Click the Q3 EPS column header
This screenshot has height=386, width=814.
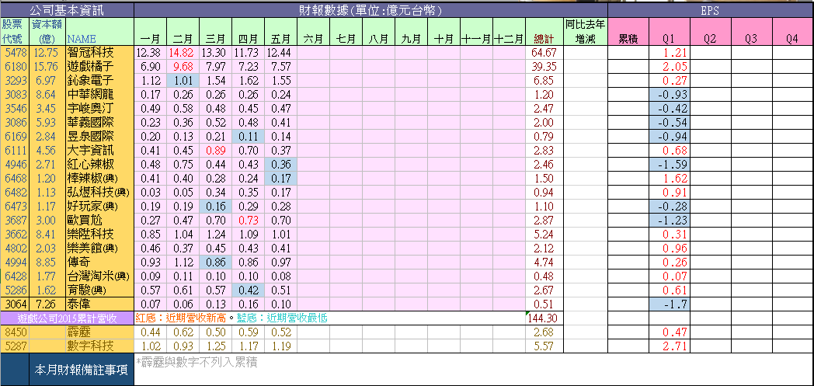point(752,31)
